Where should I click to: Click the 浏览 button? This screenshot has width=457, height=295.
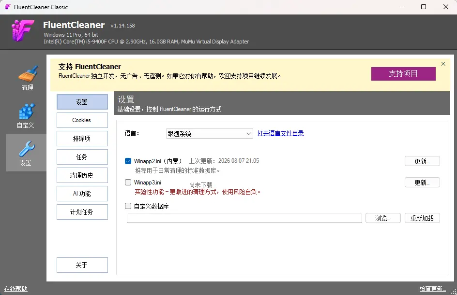tap(383, 218)
